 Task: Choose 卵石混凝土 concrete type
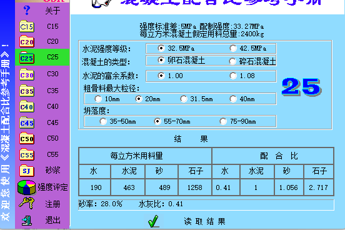pos(161,60)
